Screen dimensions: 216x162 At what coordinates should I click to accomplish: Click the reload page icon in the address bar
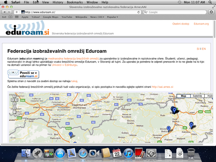tap(139, 12)
